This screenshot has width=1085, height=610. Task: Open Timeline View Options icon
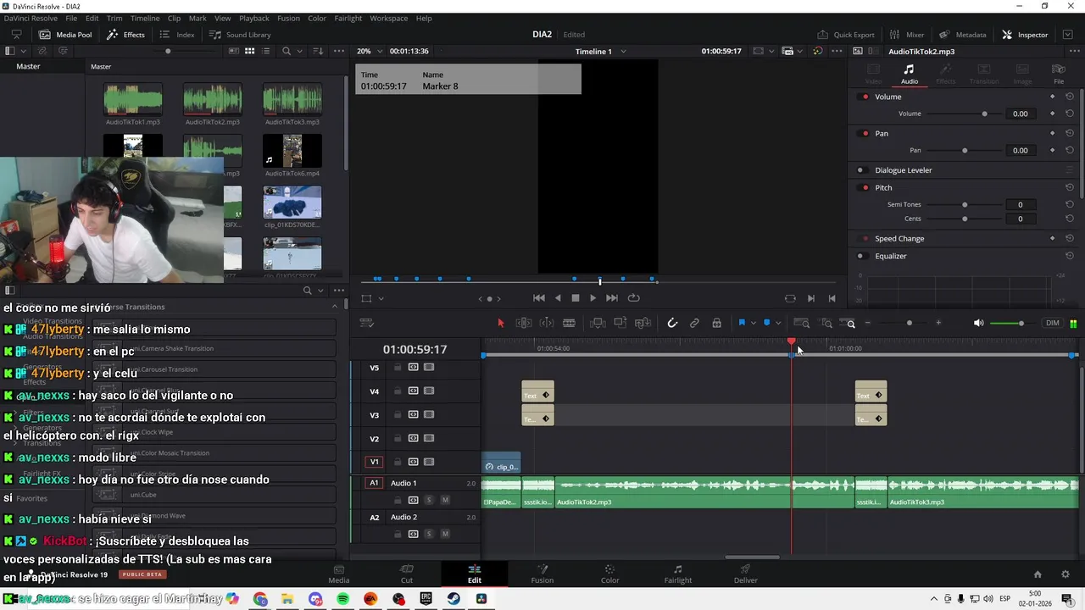click(367, 323)
